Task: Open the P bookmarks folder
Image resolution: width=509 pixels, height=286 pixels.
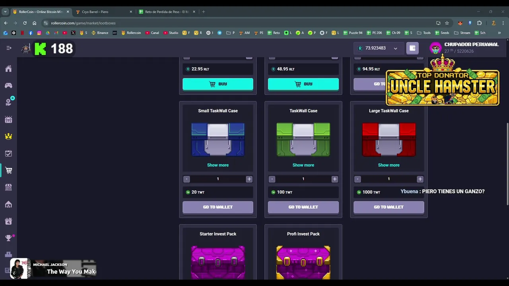Action: point(231,33)
